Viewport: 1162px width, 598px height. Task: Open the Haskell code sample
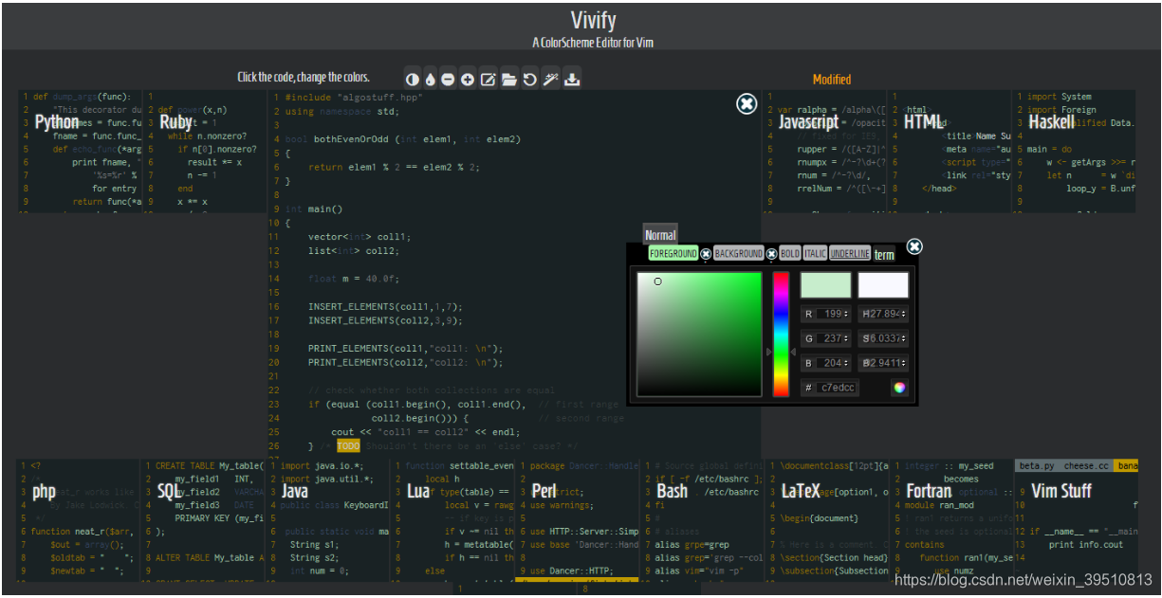pos(1052,122)
